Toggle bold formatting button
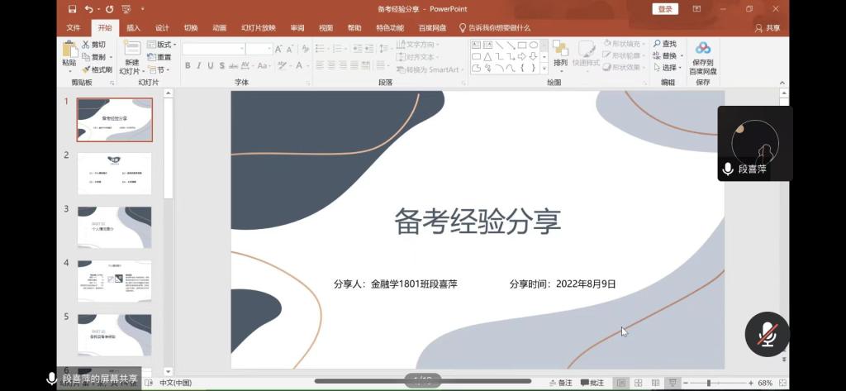846x391 pixels. pyautogui.click(x=188, y=66)
